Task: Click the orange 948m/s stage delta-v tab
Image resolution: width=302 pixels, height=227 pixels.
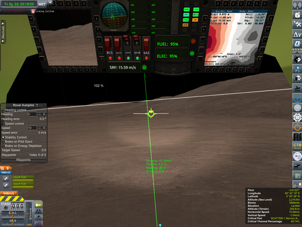Action: click(x=8, y=193)
